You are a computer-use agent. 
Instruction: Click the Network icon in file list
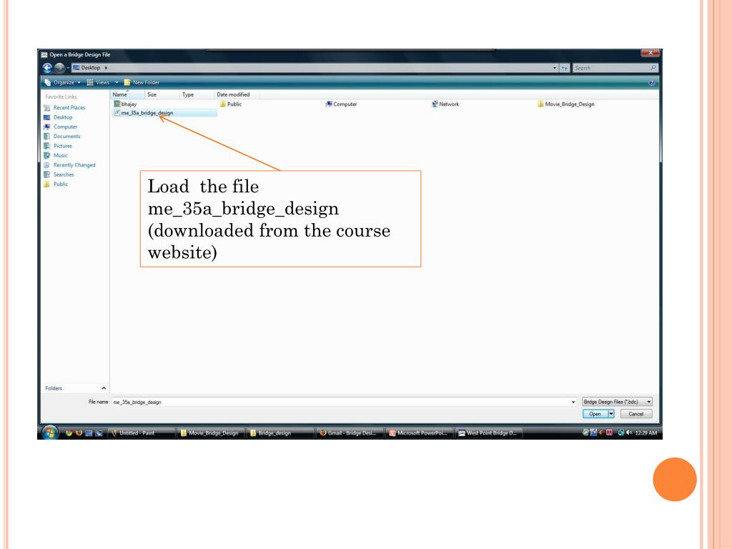[x=435, y=104]
